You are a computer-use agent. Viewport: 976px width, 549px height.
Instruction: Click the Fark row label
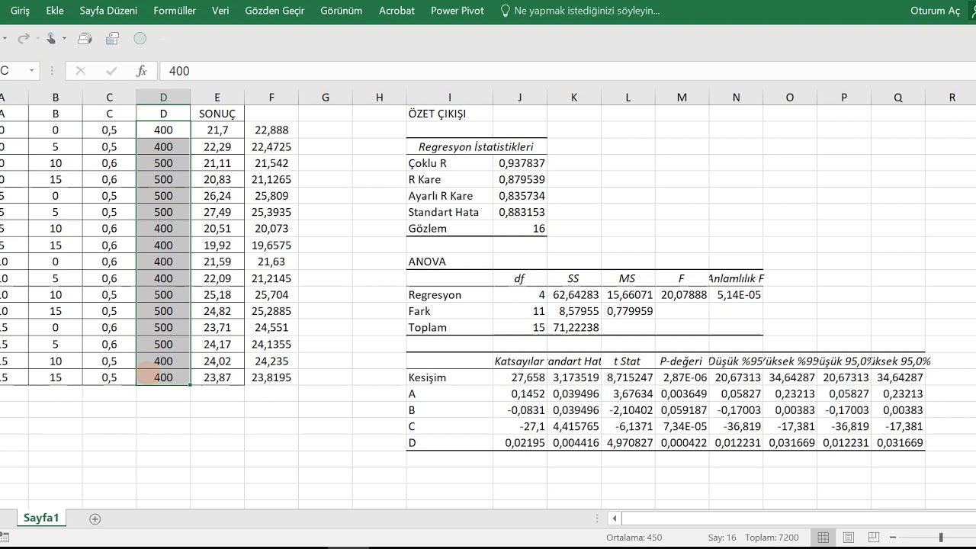point(449,311)
